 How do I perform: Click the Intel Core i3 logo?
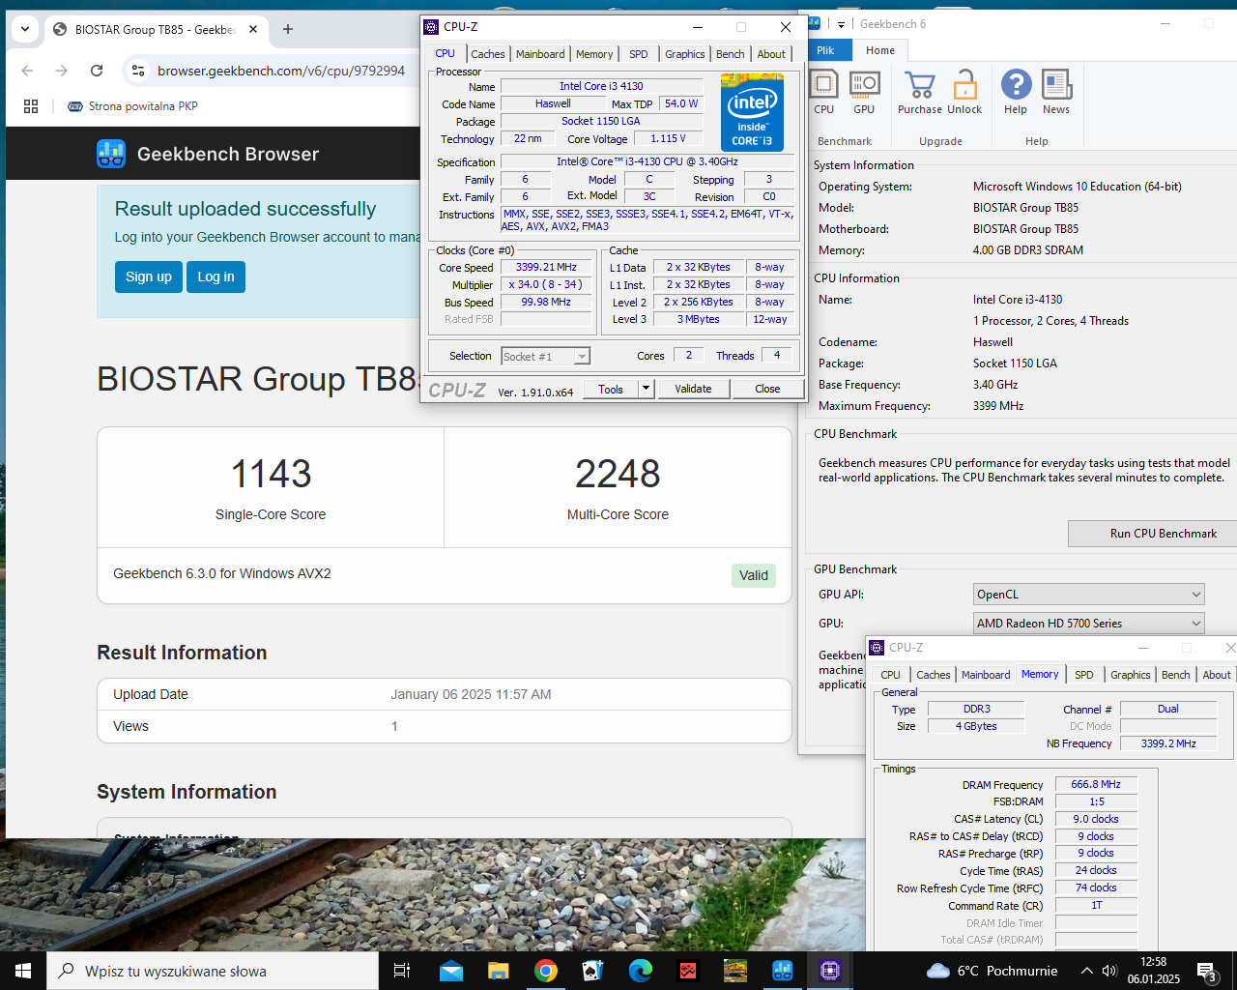coord(753,112)
